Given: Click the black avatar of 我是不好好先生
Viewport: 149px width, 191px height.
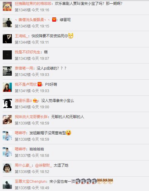Looking at the screenshot, I should point(7,55).
